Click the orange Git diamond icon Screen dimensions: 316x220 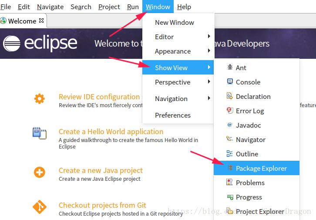40,207
